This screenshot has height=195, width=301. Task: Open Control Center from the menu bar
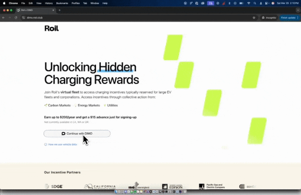pos(267,3)
